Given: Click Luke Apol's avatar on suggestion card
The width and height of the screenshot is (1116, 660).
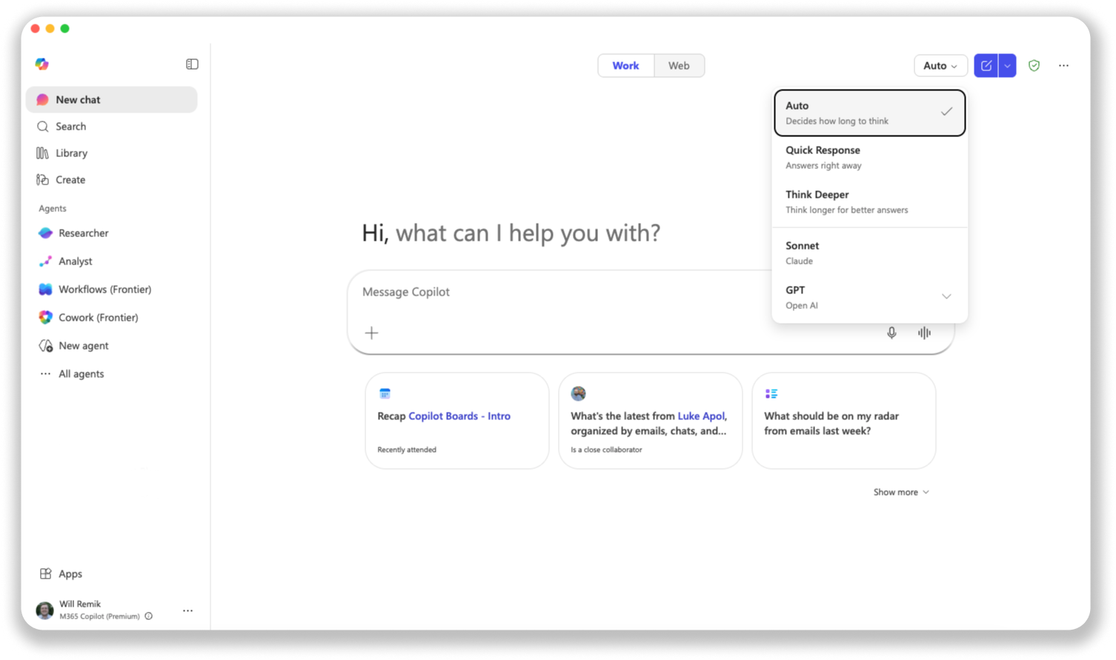Looking at the screenshot, I should click(578, 394).
